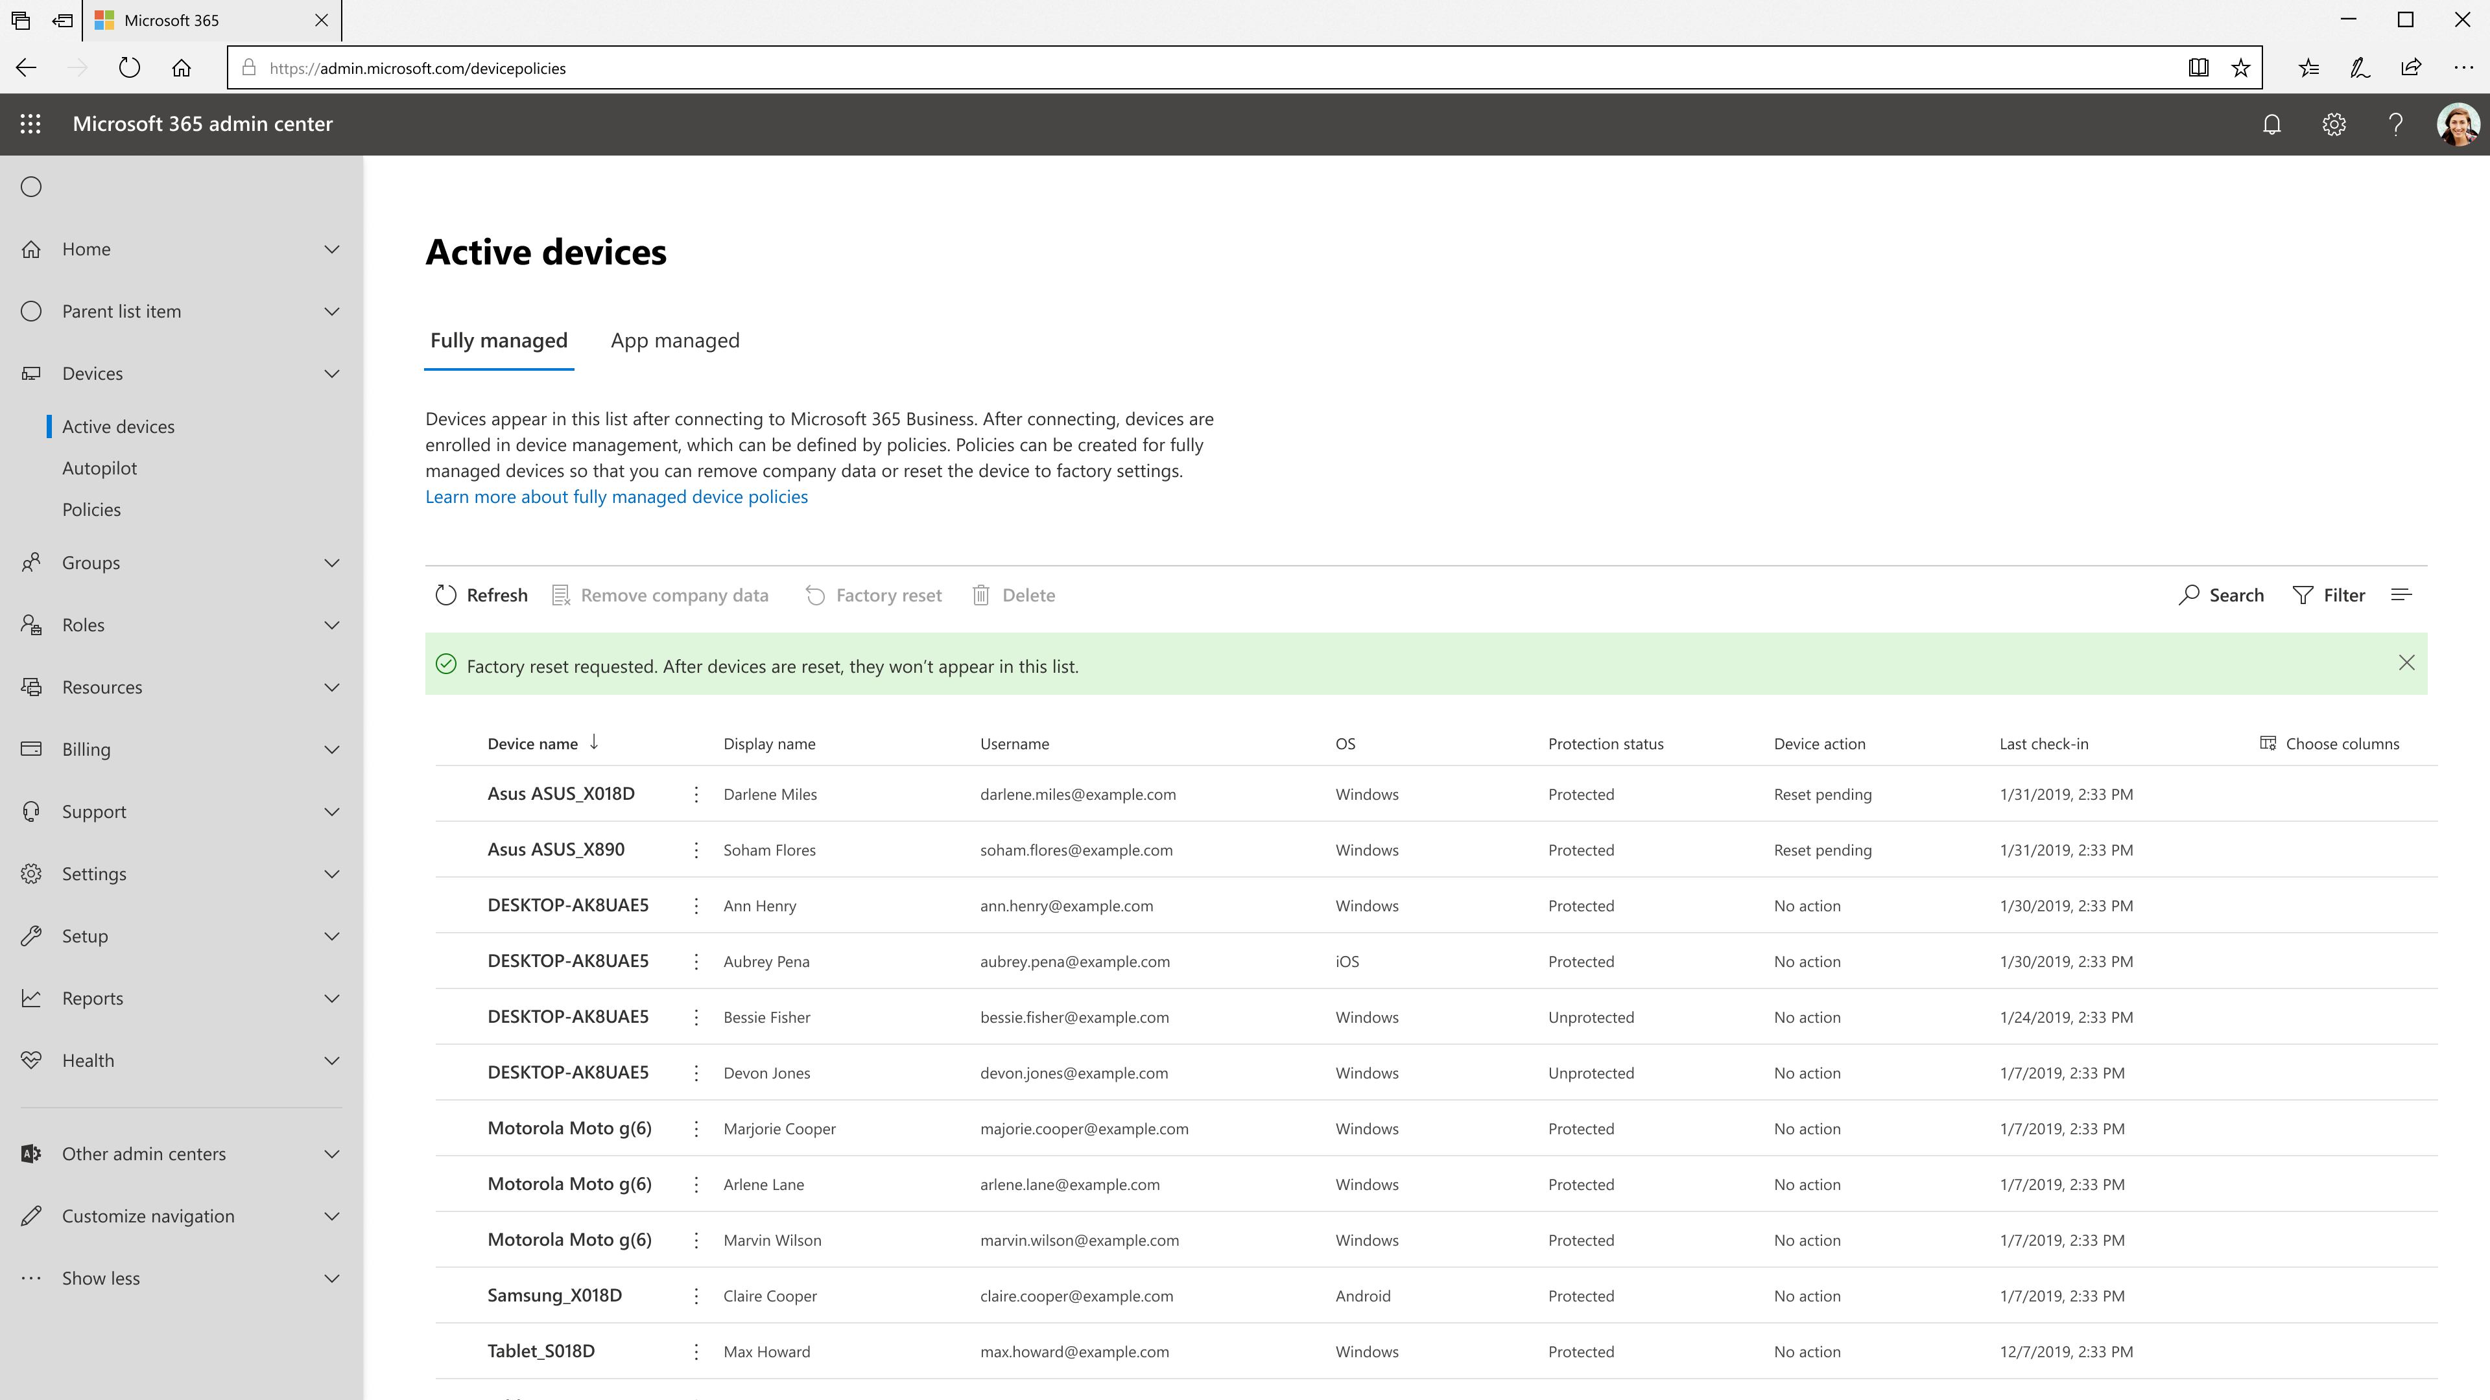Image resolution: width=2490 pixels, height=1400 pixels.
Task: Select the Factory reset toolbar icon
Action: click(815, 595)
